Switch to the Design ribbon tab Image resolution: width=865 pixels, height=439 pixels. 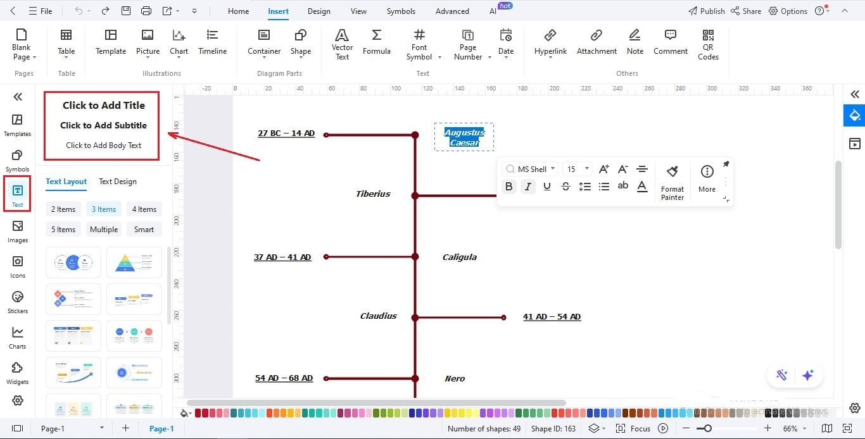click(x=319, y=11)
